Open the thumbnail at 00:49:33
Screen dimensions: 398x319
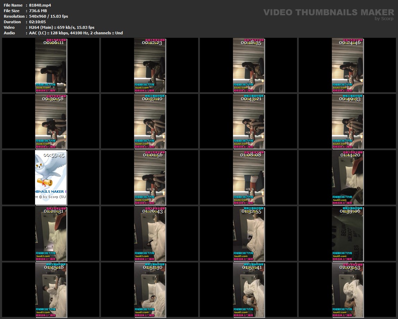click(x=348, y=121)
